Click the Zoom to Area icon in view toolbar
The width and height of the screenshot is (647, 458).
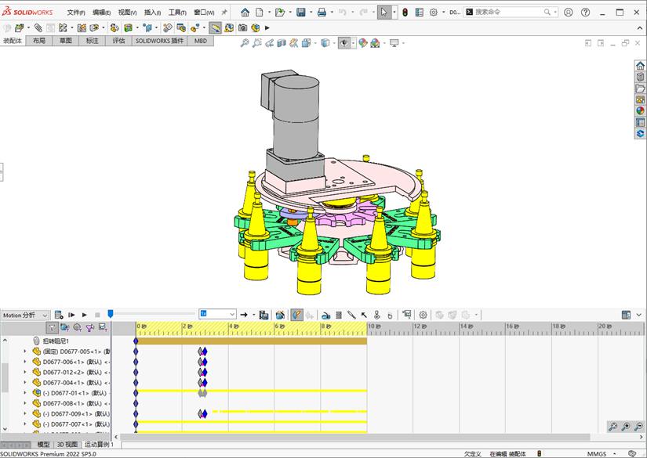[x=256, y=43]
